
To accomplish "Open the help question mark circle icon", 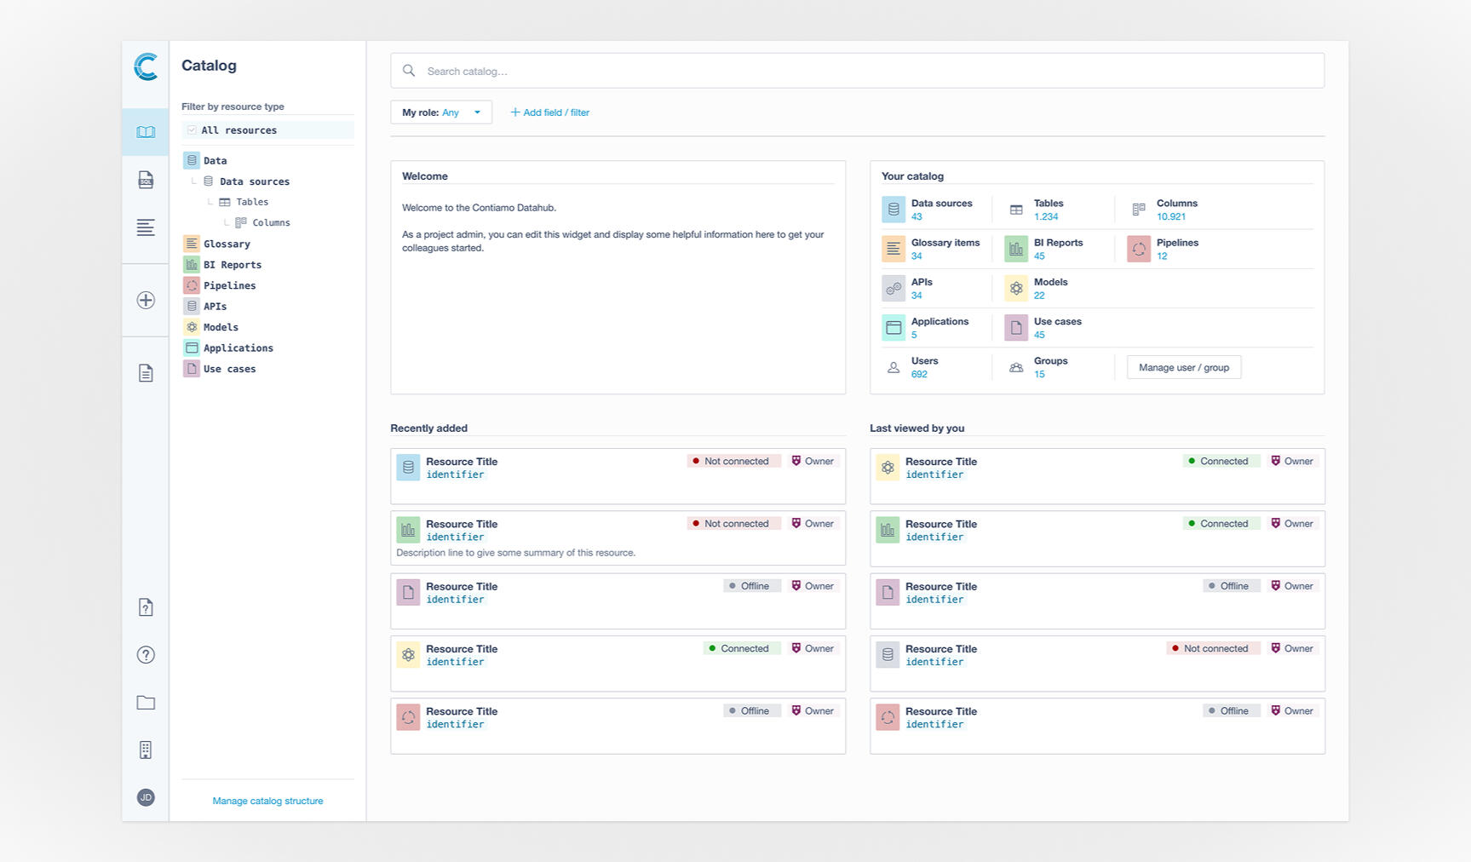I will tap(146, 655).
